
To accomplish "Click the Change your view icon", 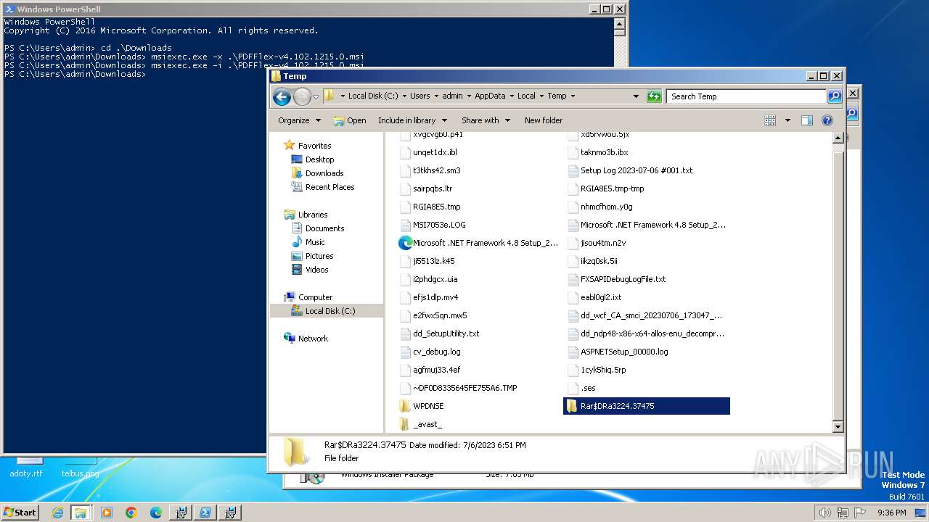I will click(770, 120).
